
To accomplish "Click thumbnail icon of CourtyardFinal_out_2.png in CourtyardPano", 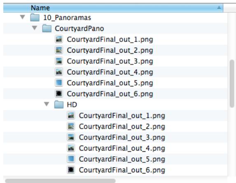I will 59,50.
